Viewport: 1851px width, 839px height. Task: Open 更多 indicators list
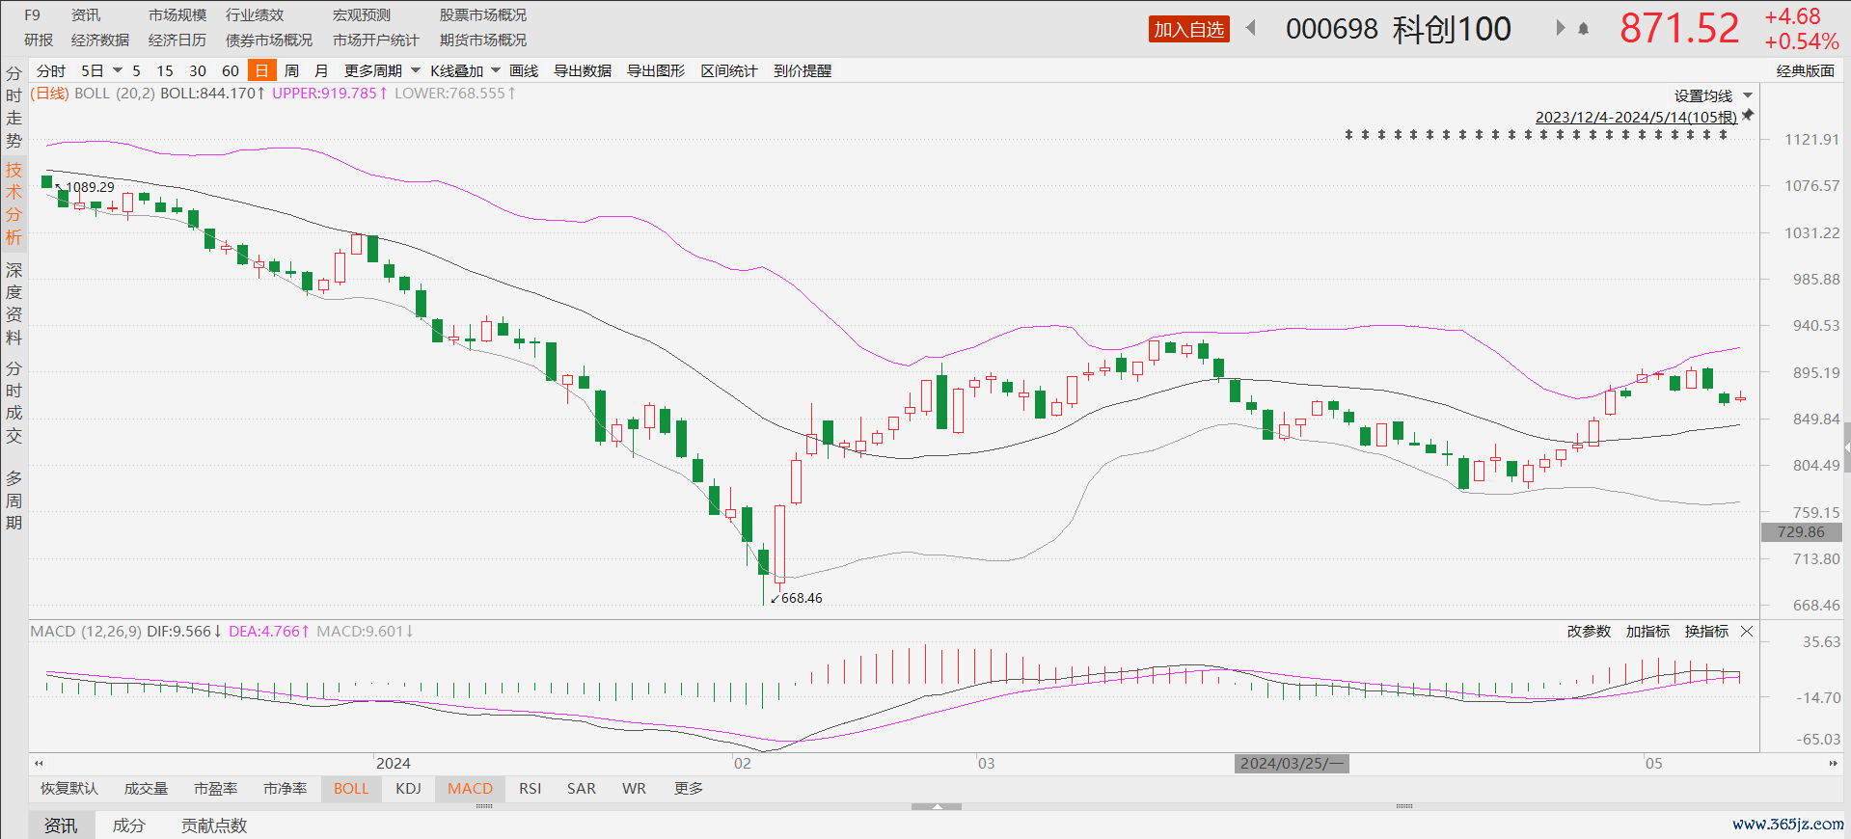[688, 789]
